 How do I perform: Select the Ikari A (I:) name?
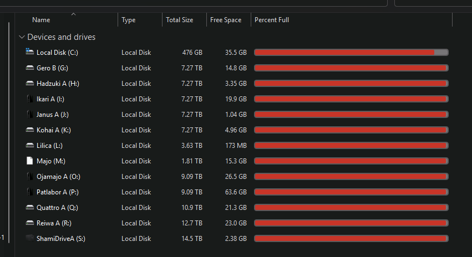[x=50, y=99]
